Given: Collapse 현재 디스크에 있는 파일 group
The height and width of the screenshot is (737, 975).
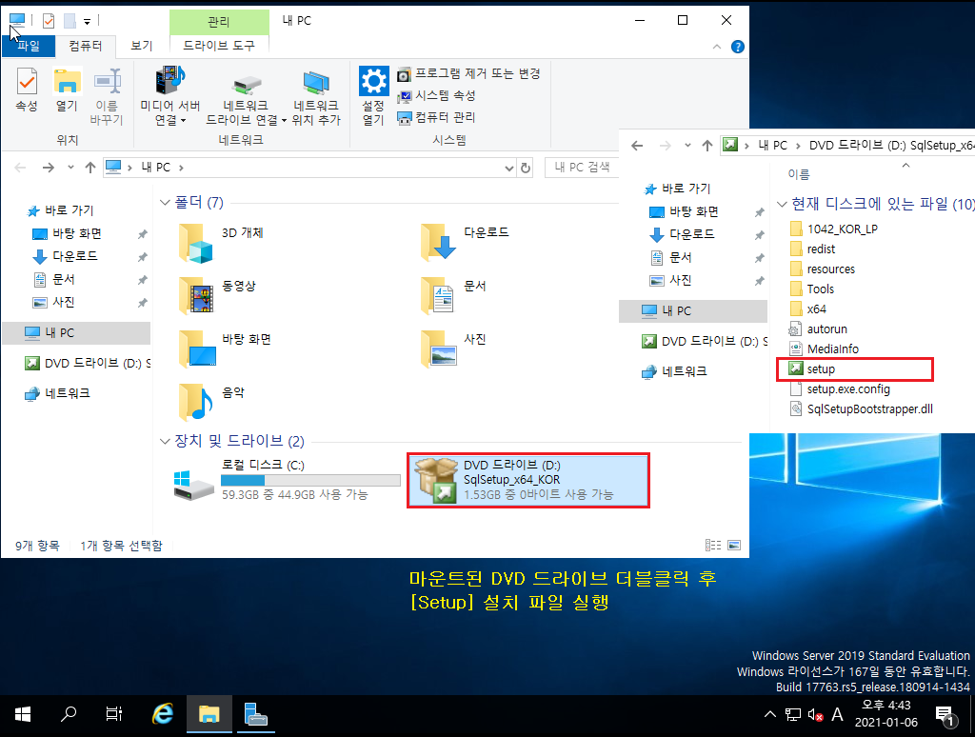Looking at the screenshot, I should 783,204.
